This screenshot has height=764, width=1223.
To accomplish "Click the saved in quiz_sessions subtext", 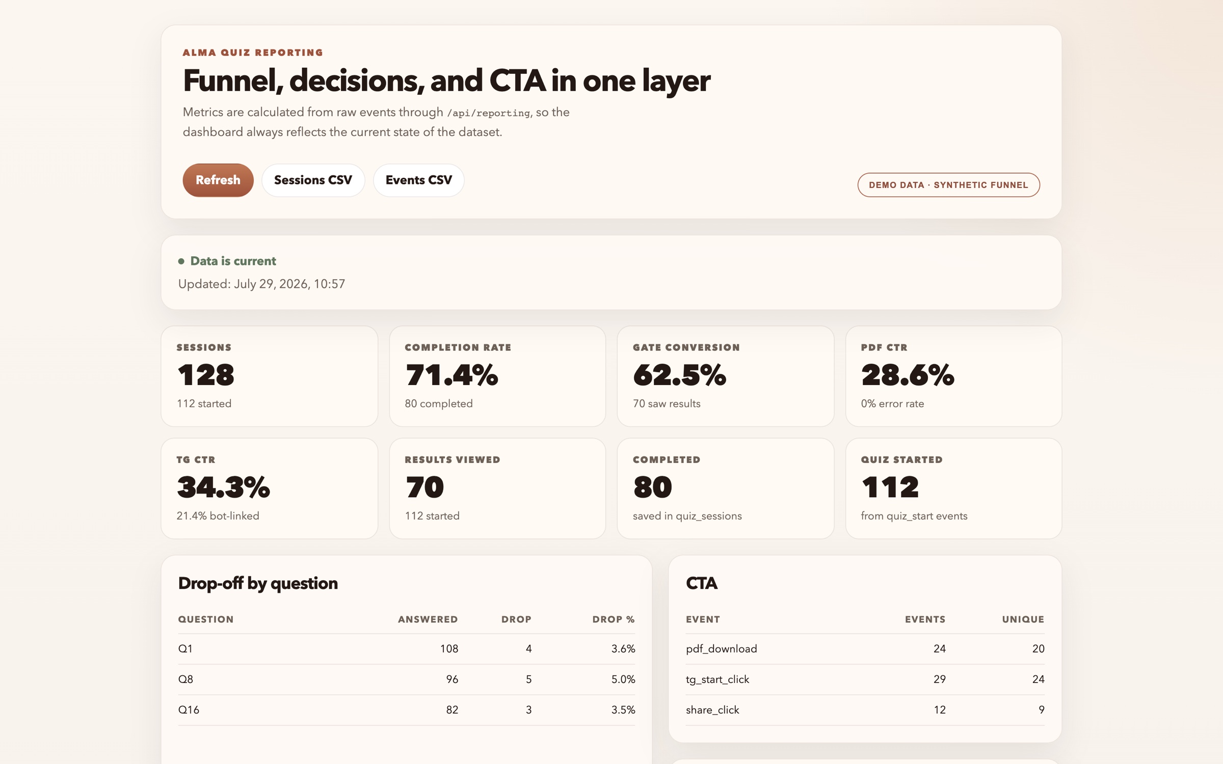I will 687,516.
